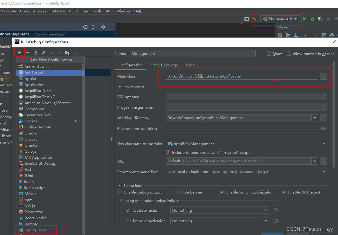Viewport: 338px width, 235px height.
Task: Download Maven sources icon
Action: point(296,35)
